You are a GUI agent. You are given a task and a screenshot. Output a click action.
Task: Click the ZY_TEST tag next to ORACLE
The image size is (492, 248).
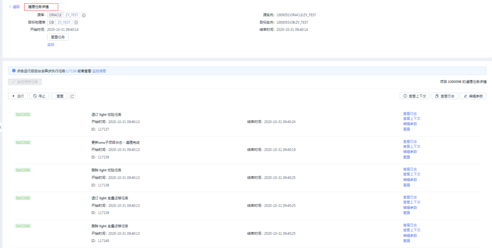click(72, 15)
